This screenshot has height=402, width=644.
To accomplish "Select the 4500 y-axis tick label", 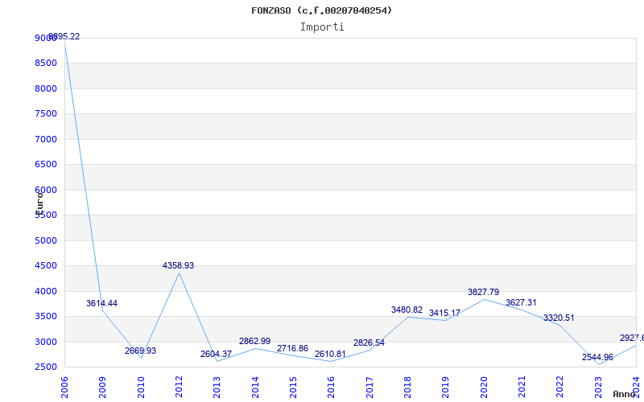I will 46,266.
